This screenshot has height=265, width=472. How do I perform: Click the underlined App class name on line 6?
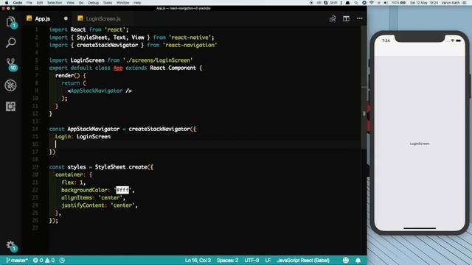(x=118, y=68)
